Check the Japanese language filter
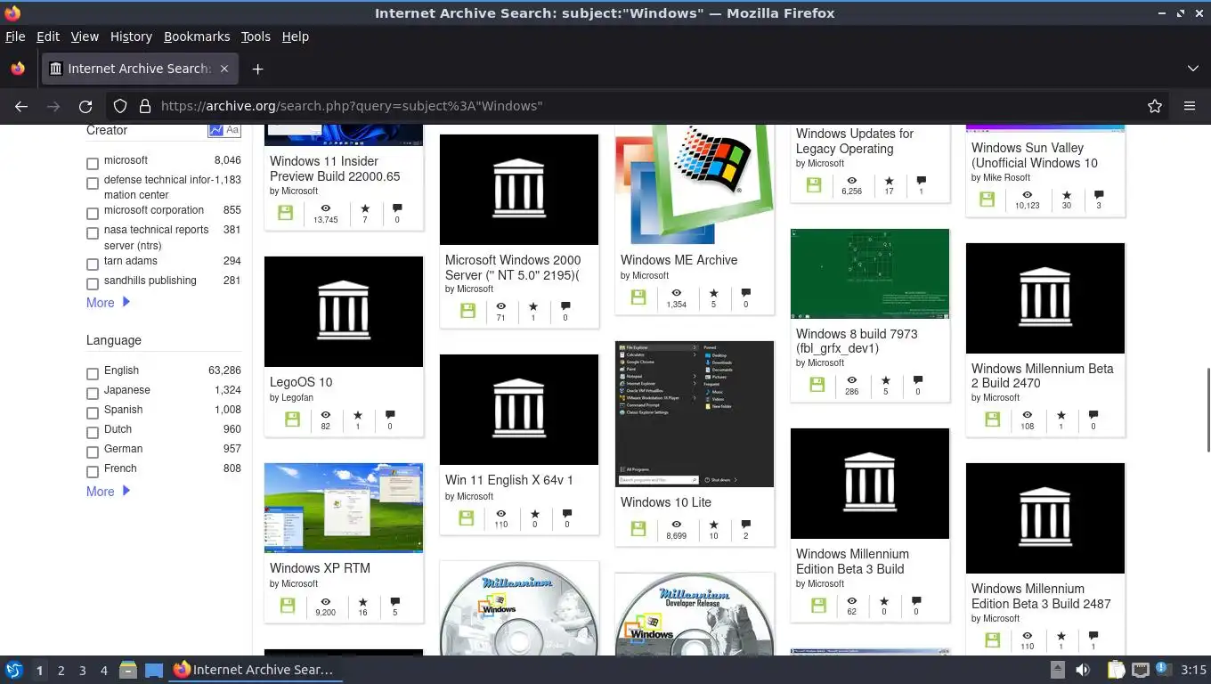 pos(93,394)
